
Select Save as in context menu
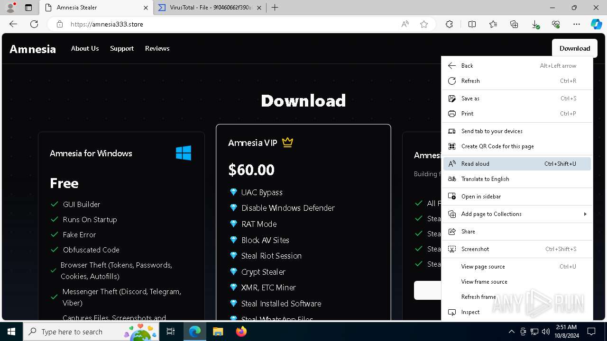coord(517,99)
